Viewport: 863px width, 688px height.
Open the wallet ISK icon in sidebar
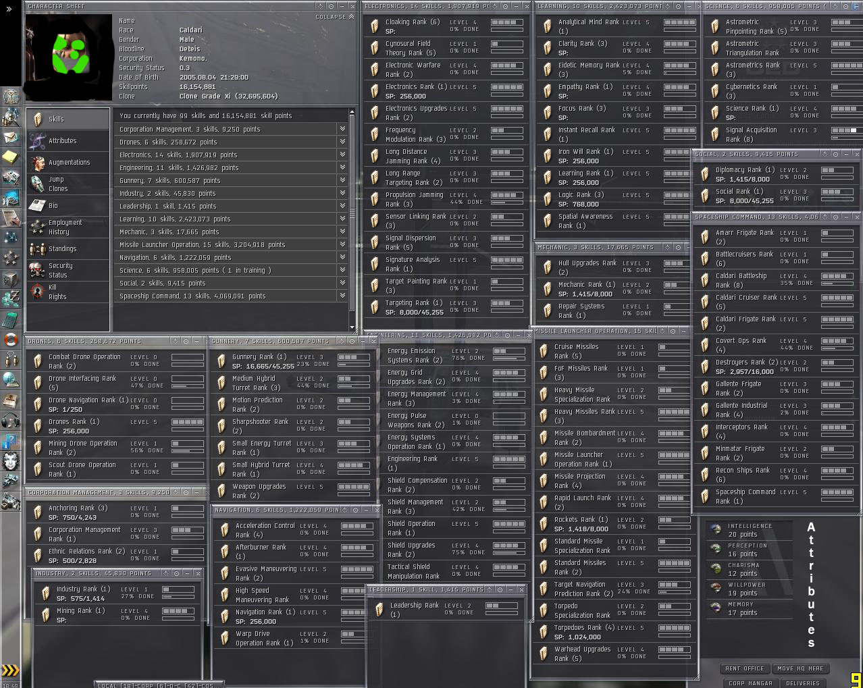point(10,299)
